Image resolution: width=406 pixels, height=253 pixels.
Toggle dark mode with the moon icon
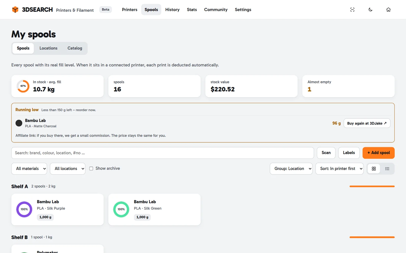(370, 10)
